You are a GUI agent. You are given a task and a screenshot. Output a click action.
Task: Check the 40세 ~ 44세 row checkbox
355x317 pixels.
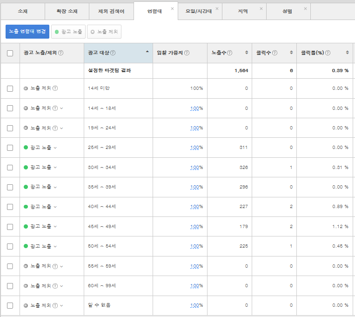point(10,207)
